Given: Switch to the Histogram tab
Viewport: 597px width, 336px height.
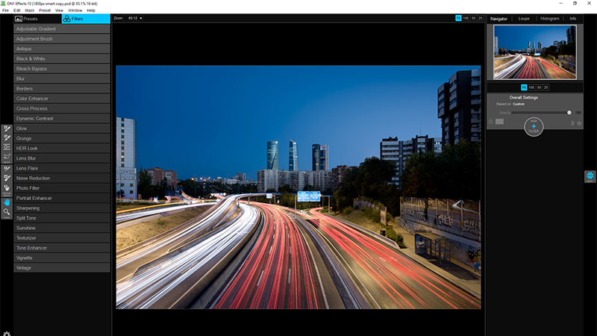Looking at the screenshot, I should (549, 18).
